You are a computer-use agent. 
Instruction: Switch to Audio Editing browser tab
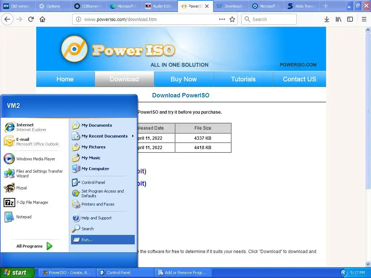click(x=159, y=6)
